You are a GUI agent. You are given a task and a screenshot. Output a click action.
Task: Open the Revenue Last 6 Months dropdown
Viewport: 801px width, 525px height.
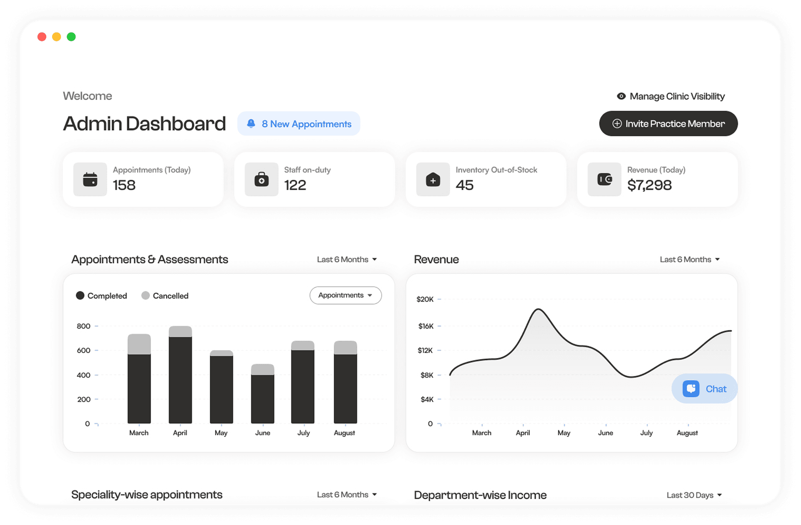[690, 259]
